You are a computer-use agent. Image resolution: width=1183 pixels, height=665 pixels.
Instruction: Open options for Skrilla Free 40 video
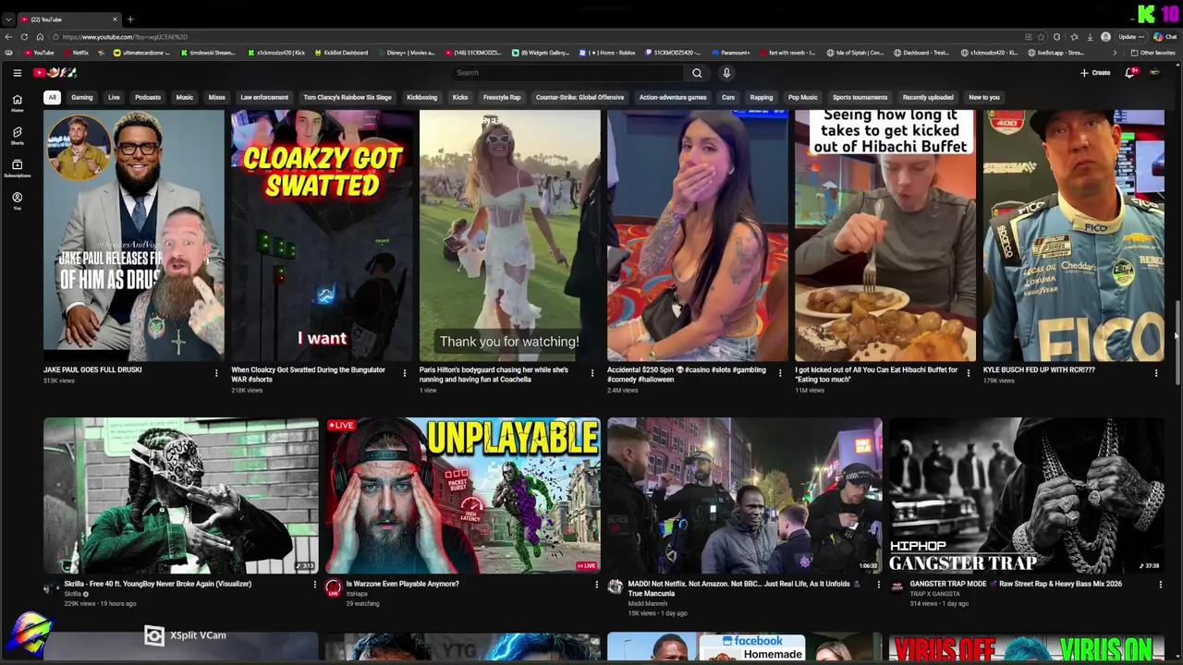(314, 585)
